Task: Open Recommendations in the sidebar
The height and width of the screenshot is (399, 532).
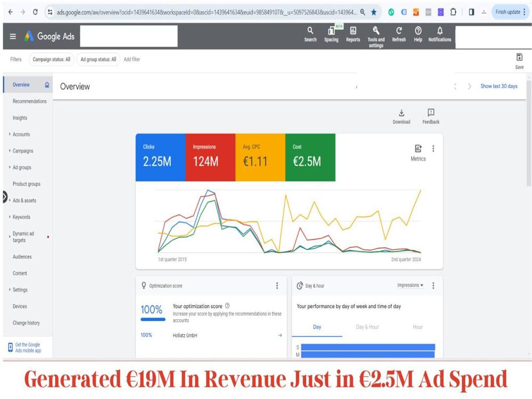Action: pyautogui.click(x=29, y=101)
